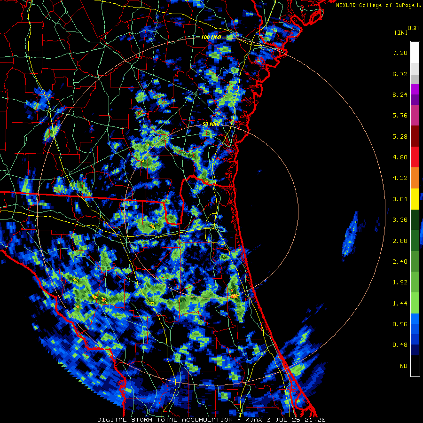Select the 1.92 legend value
Image resolution: width=423 pixels, height=423 pixels.
coord(400,282)
